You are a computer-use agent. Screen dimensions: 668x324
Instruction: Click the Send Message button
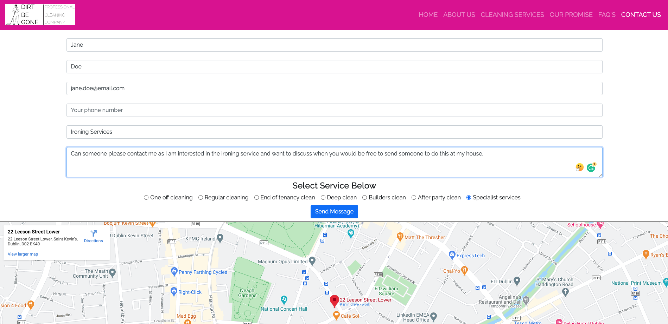pos(334,212)
